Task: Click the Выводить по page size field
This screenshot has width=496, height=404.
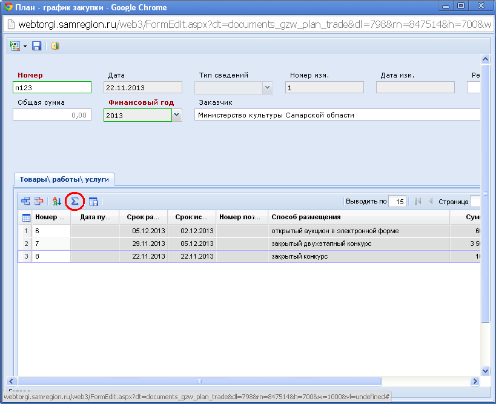Action: click(397, 202)
